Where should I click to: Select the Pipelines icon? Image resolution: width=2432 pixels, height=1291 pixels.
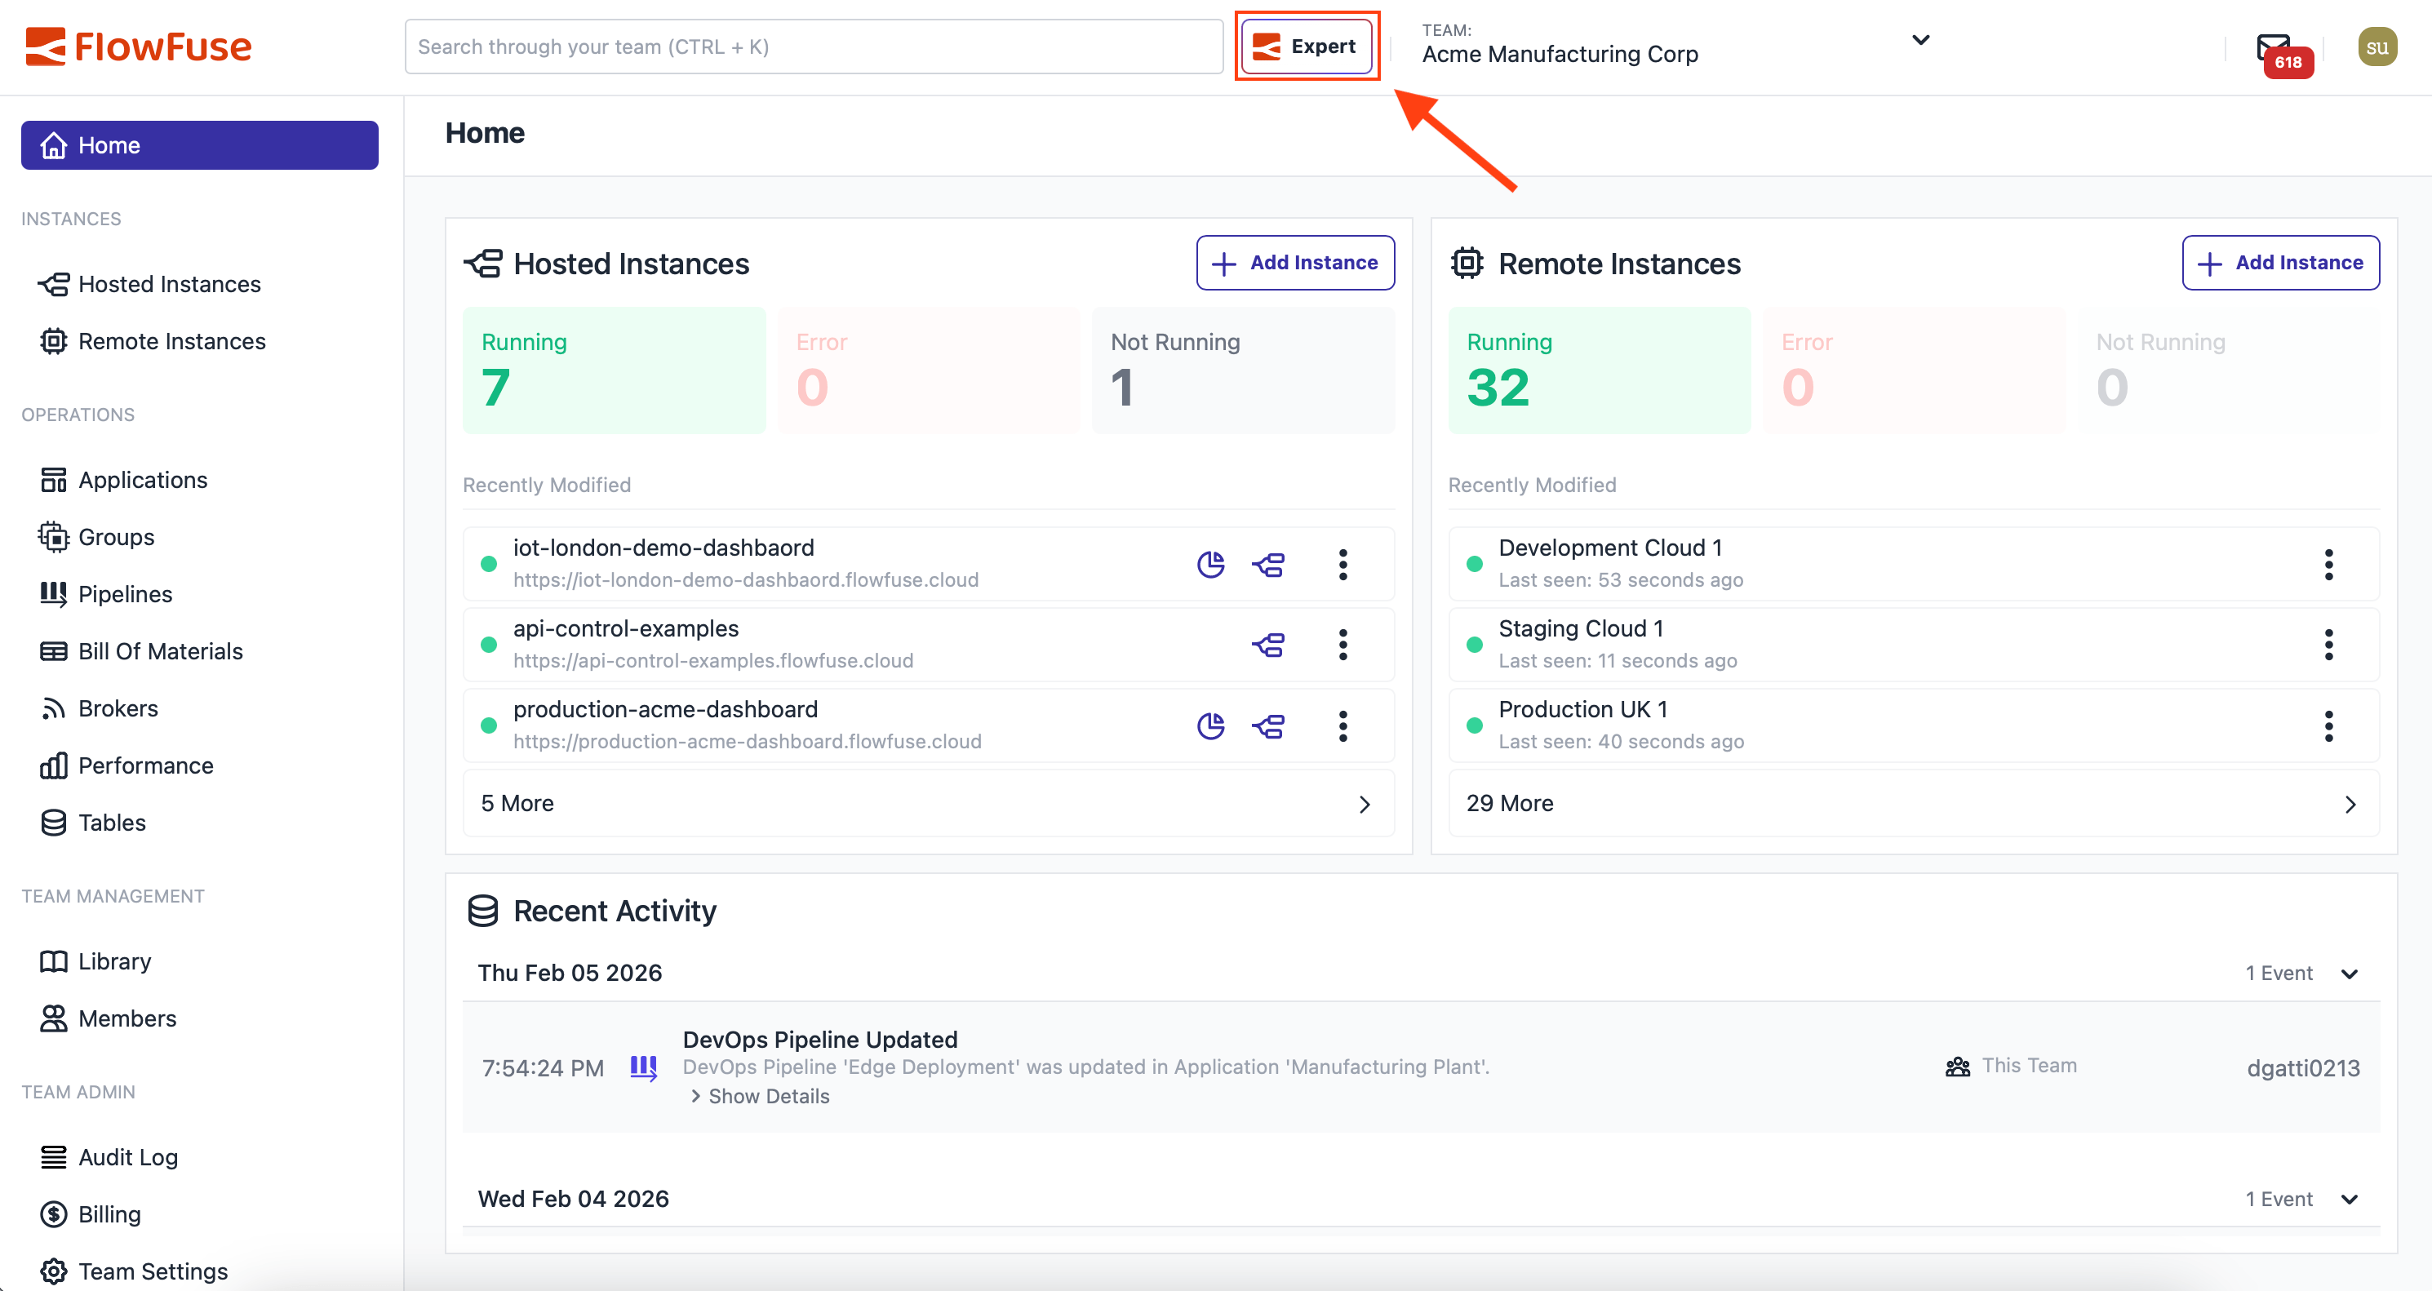pyautogui.click(x=54, y=593)
